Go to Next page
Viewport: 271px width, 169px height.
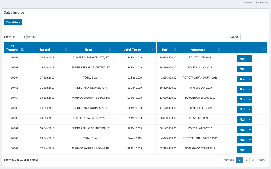[261, 160]
